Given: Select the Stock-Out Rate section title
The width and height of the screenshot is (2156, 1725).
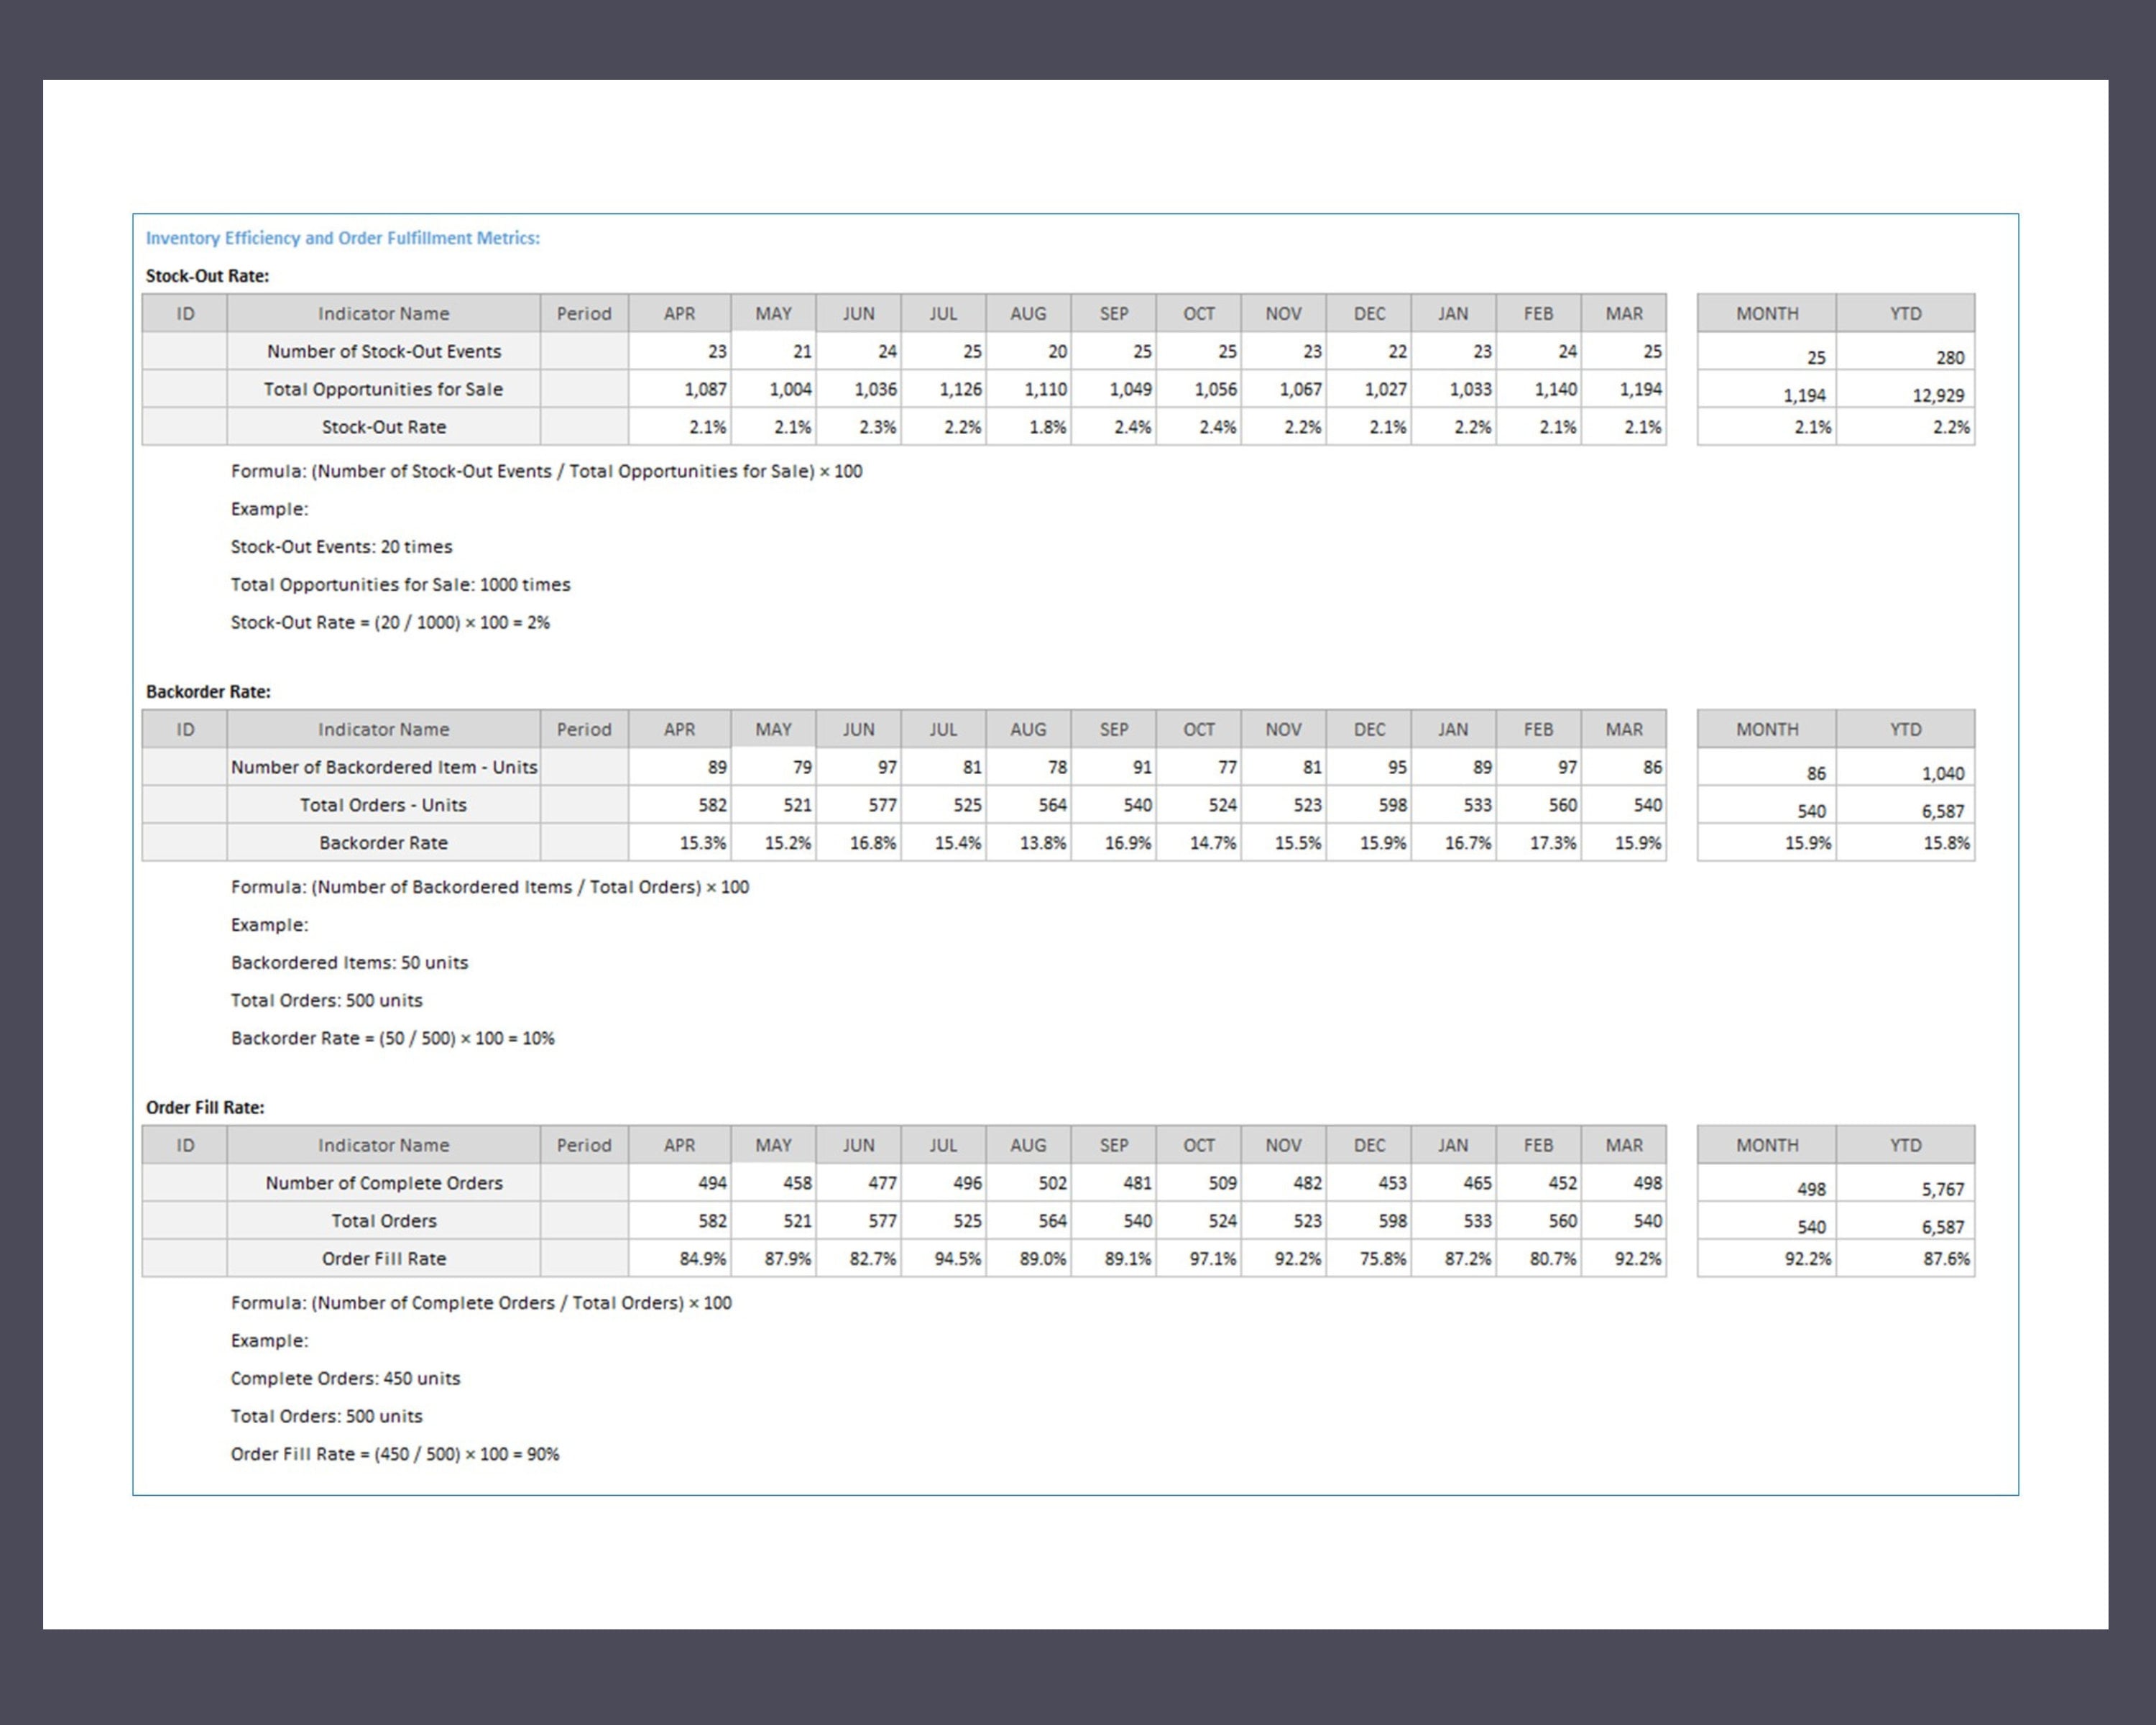Looking at the screenshot, I should point(208,277).
